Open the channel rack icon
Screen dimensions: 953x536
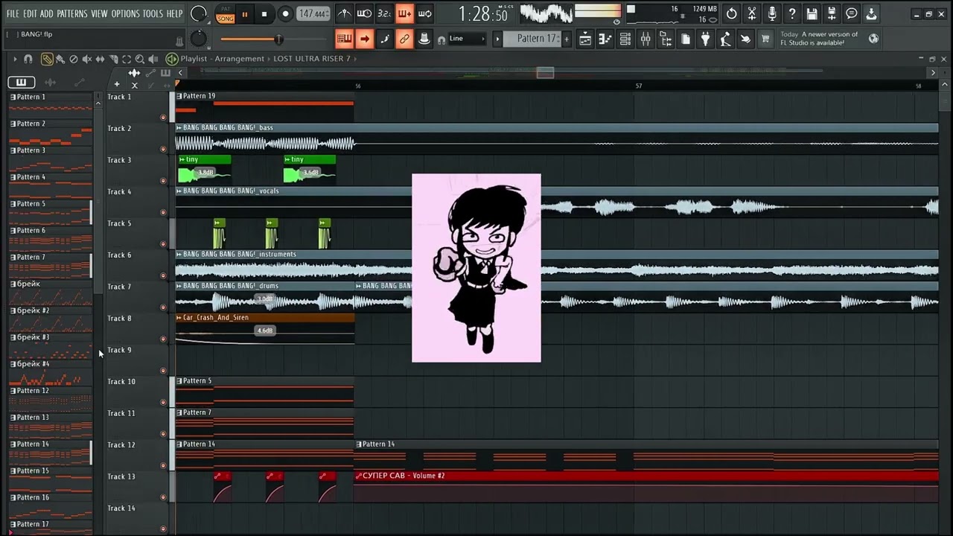[625, 39]
